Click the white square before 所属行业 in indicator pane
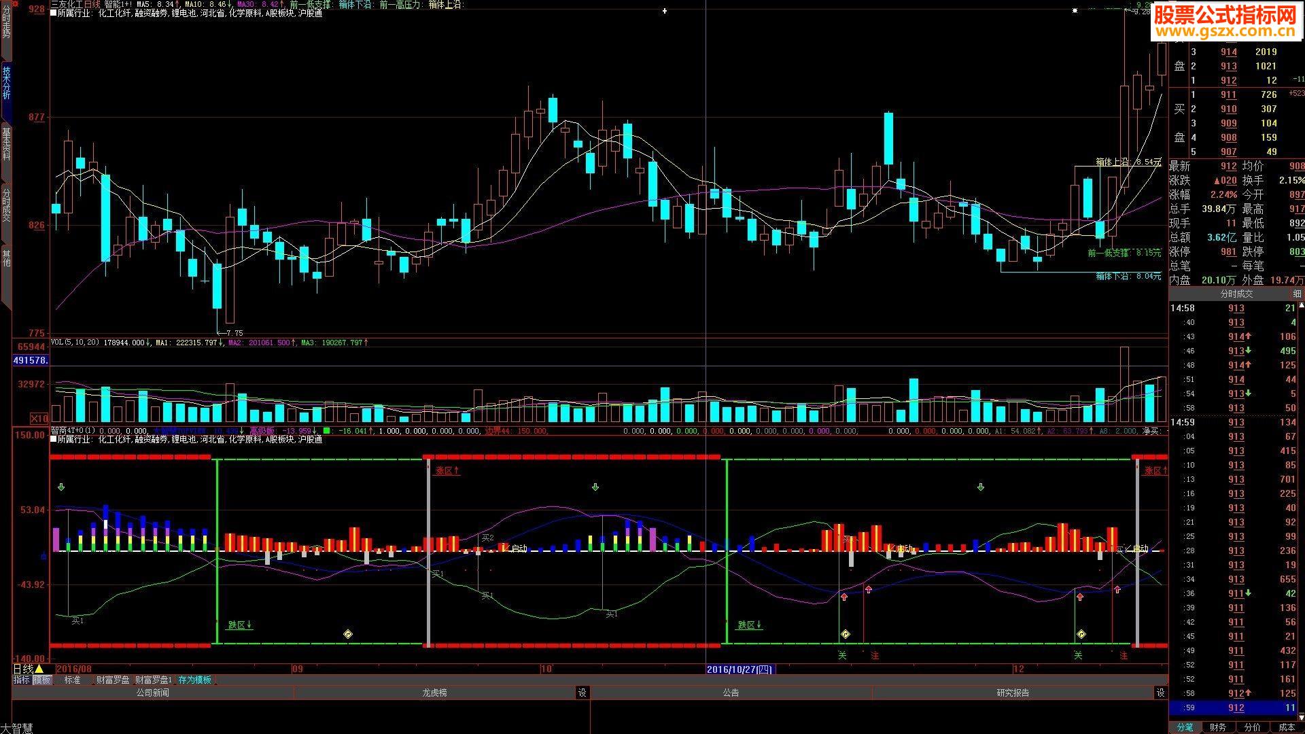Screen dimensions: 1305x734 (x=54, y=440)
